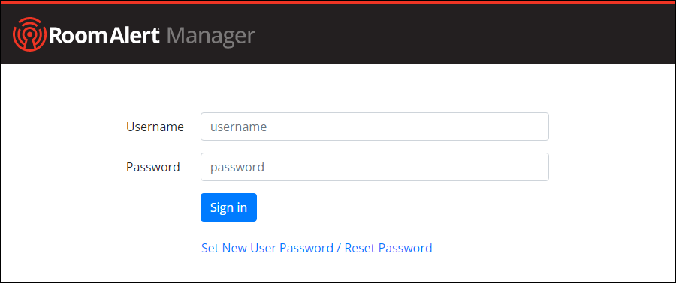Click the trademark mark beside RoomAlert
This screenshot has width=676, height=283.
[161, 30]
